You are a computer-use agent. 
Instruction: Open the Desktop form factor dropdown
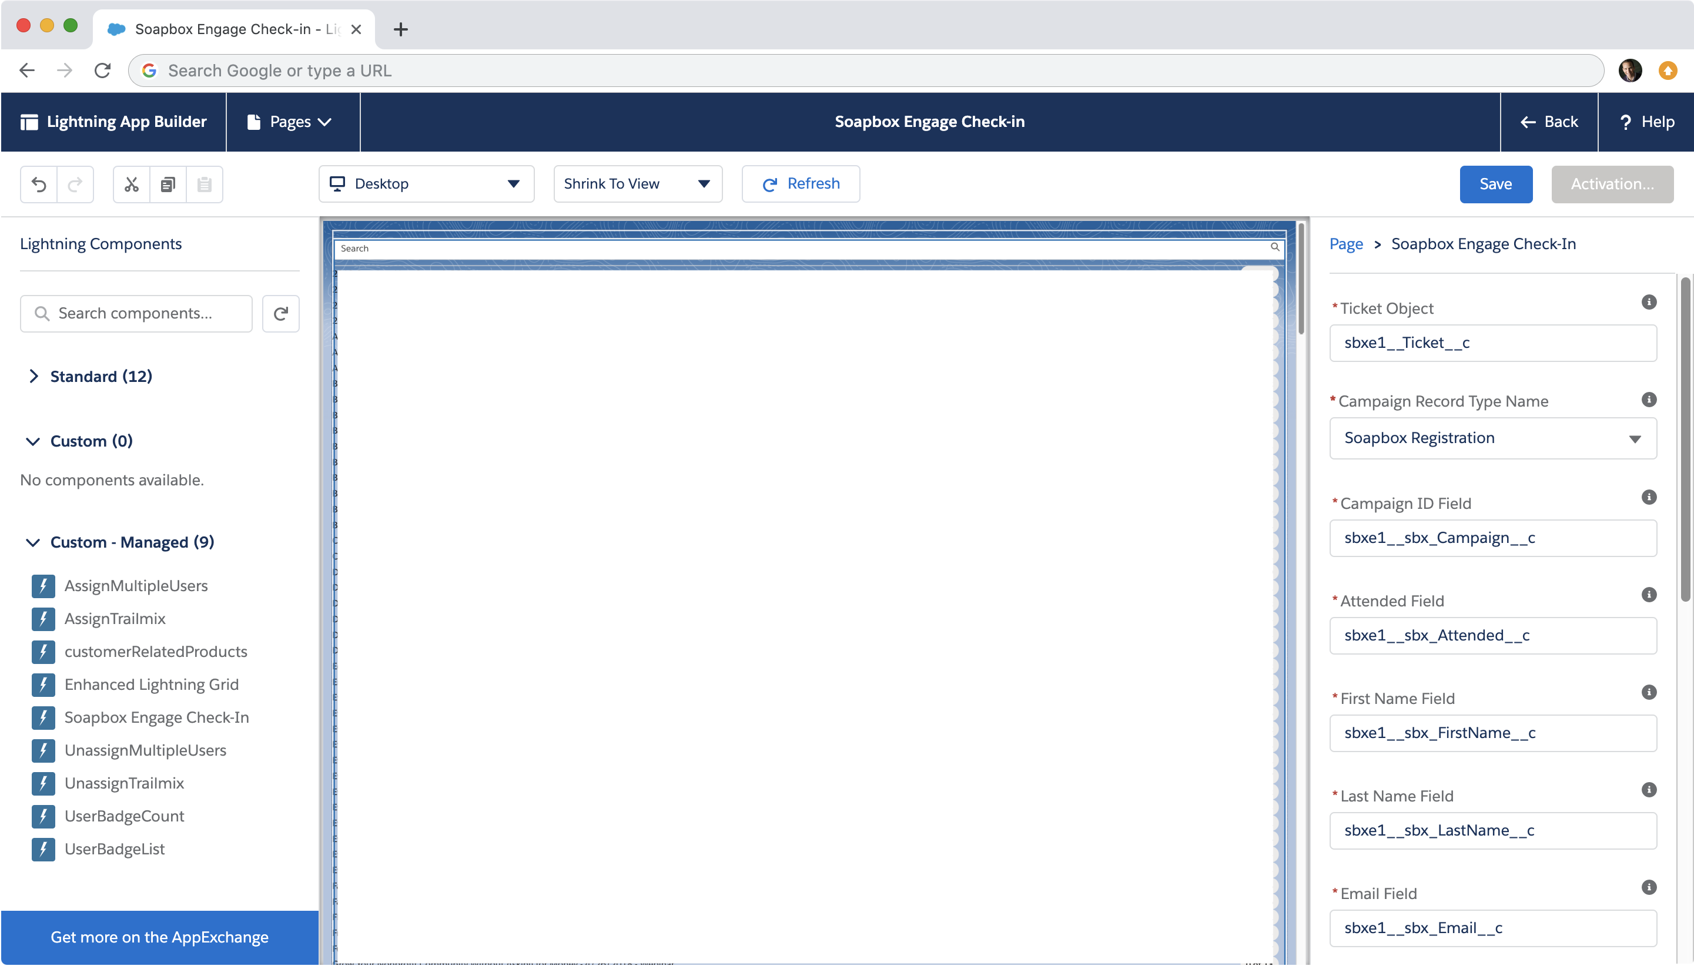(x=427, y=184)
